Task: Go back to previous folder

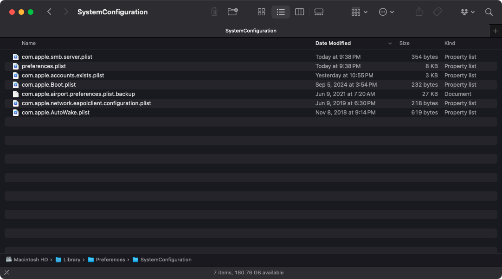Action: pyautogui.click(x=49, y=12)
